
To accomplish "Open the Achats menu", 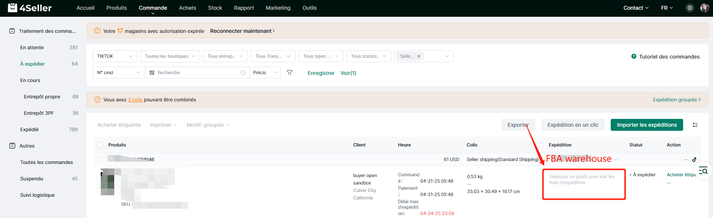I will (x=187, y=8).
